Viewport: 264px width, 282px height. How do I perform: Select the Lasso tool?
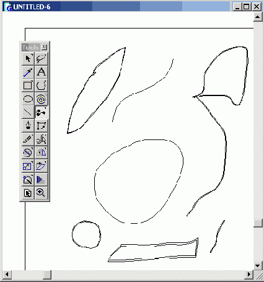[x=42, y=59]
